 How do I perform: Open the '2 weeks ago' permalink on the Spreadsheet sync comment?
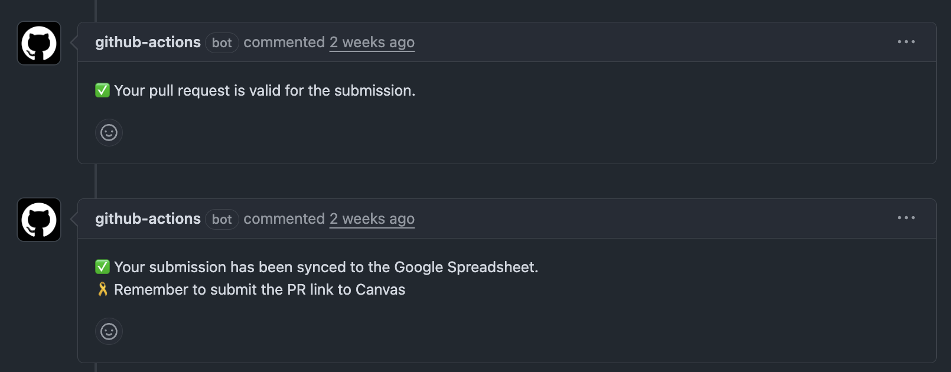(x=372, y=219)
